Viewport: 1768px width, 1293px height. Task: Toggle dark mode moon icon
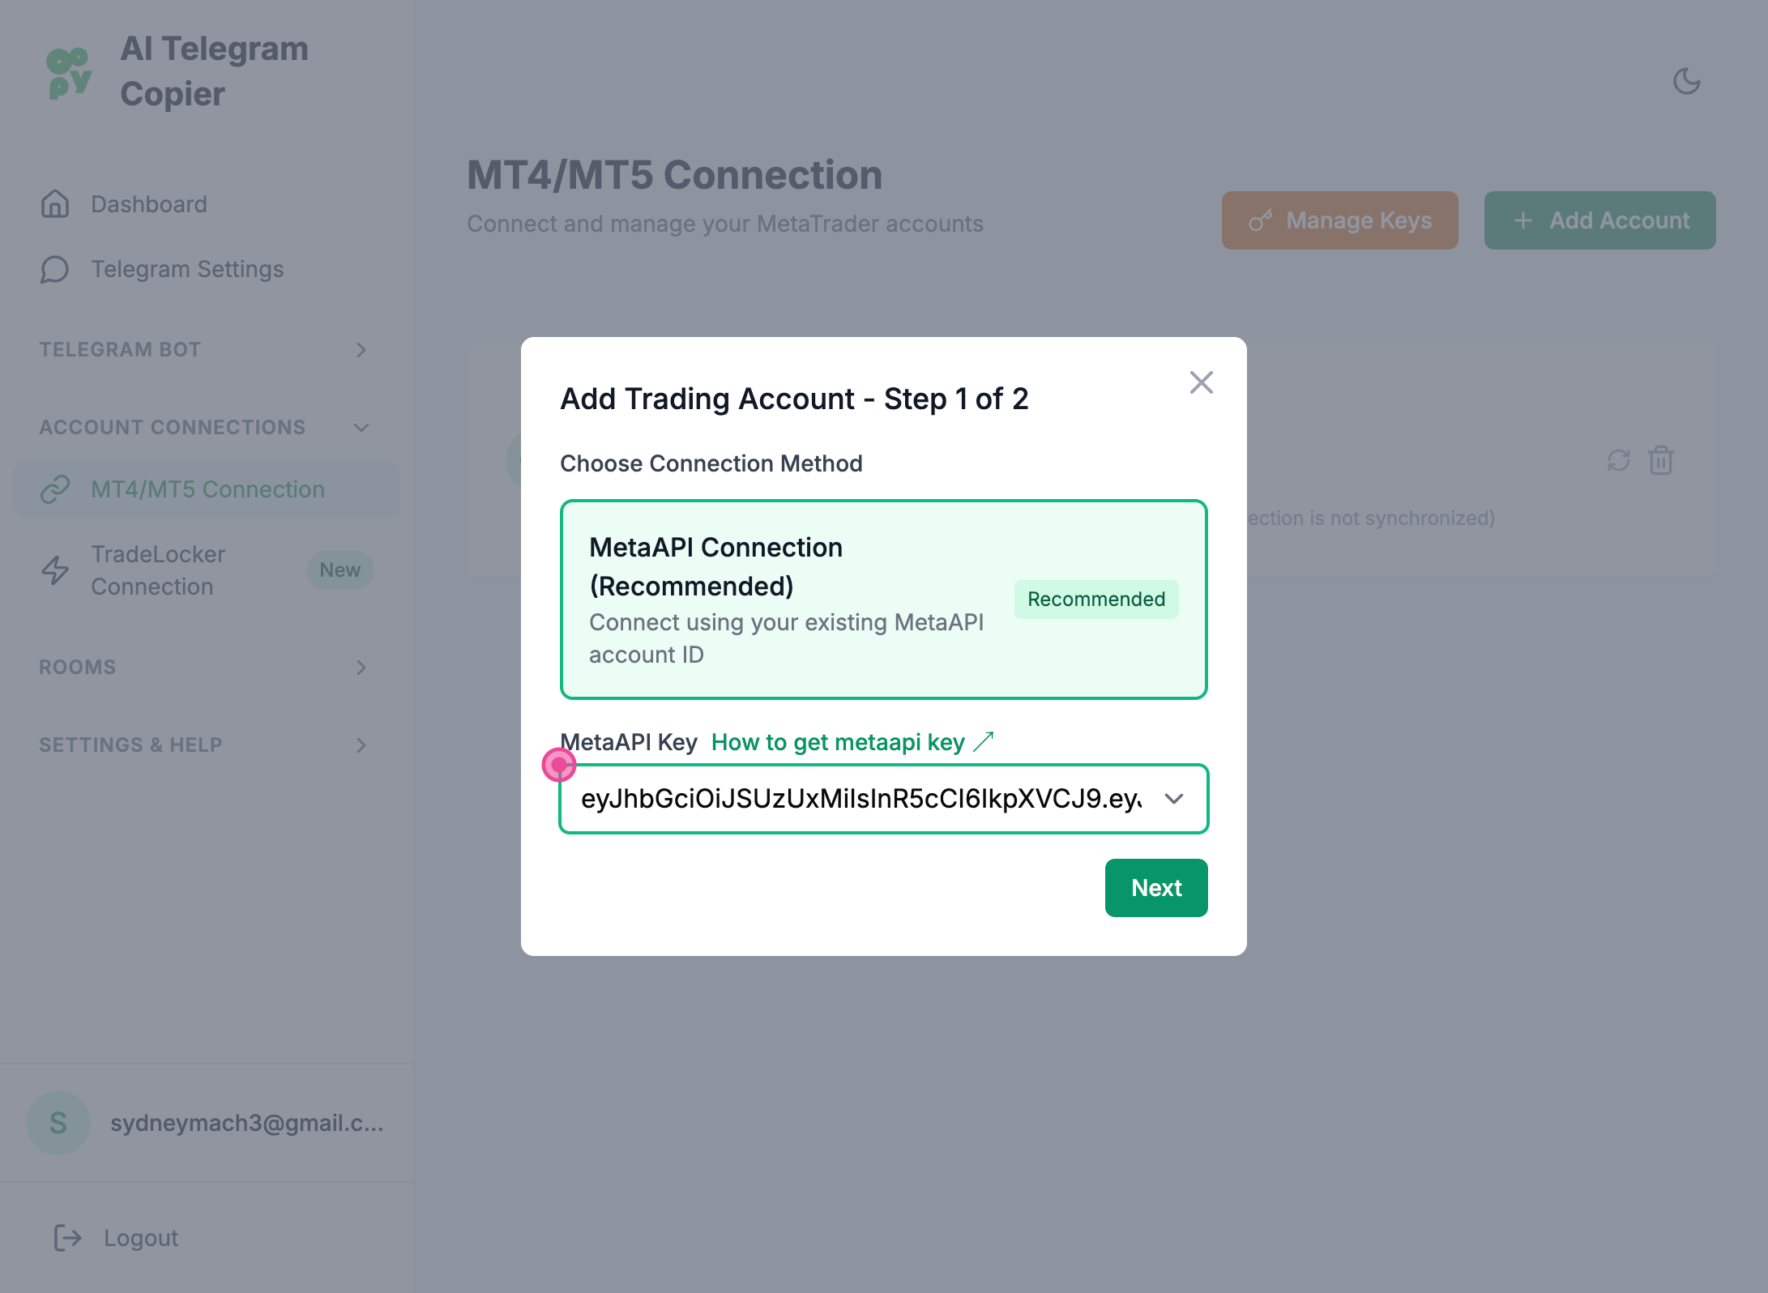(1686, 81)
